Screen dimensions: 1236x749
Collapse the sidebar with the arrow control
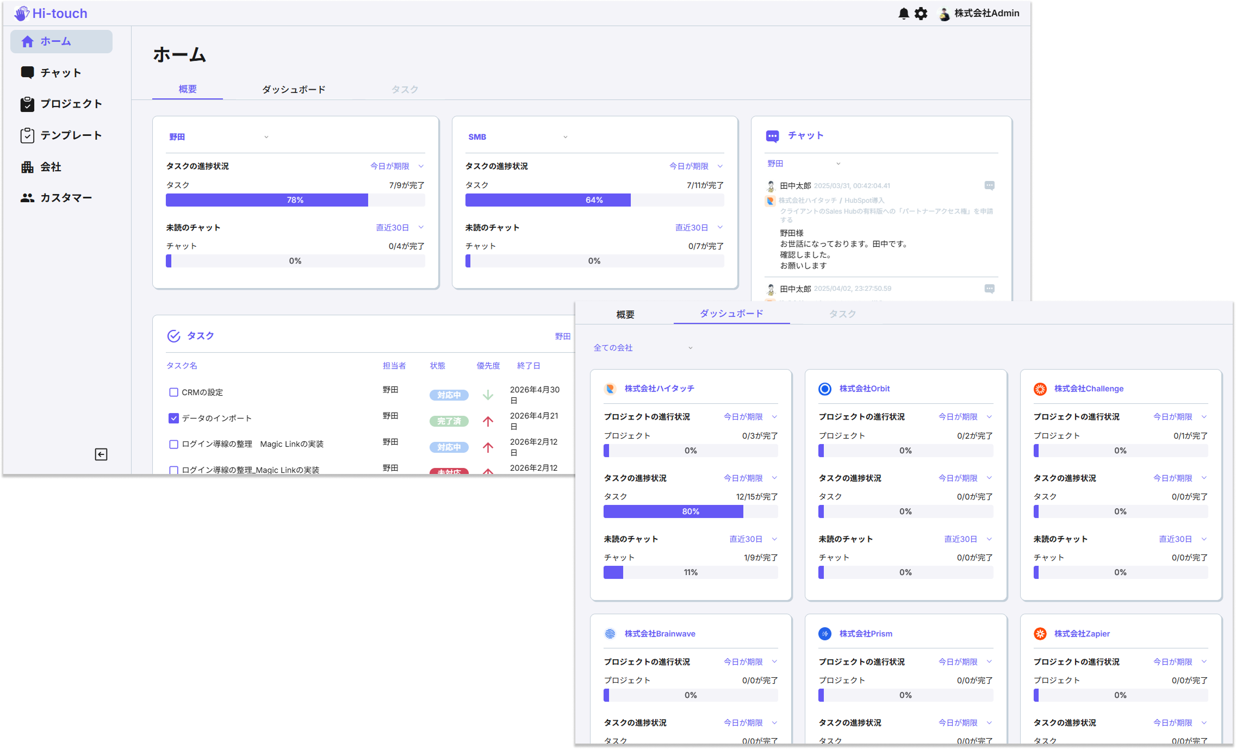tap(101, 454)
